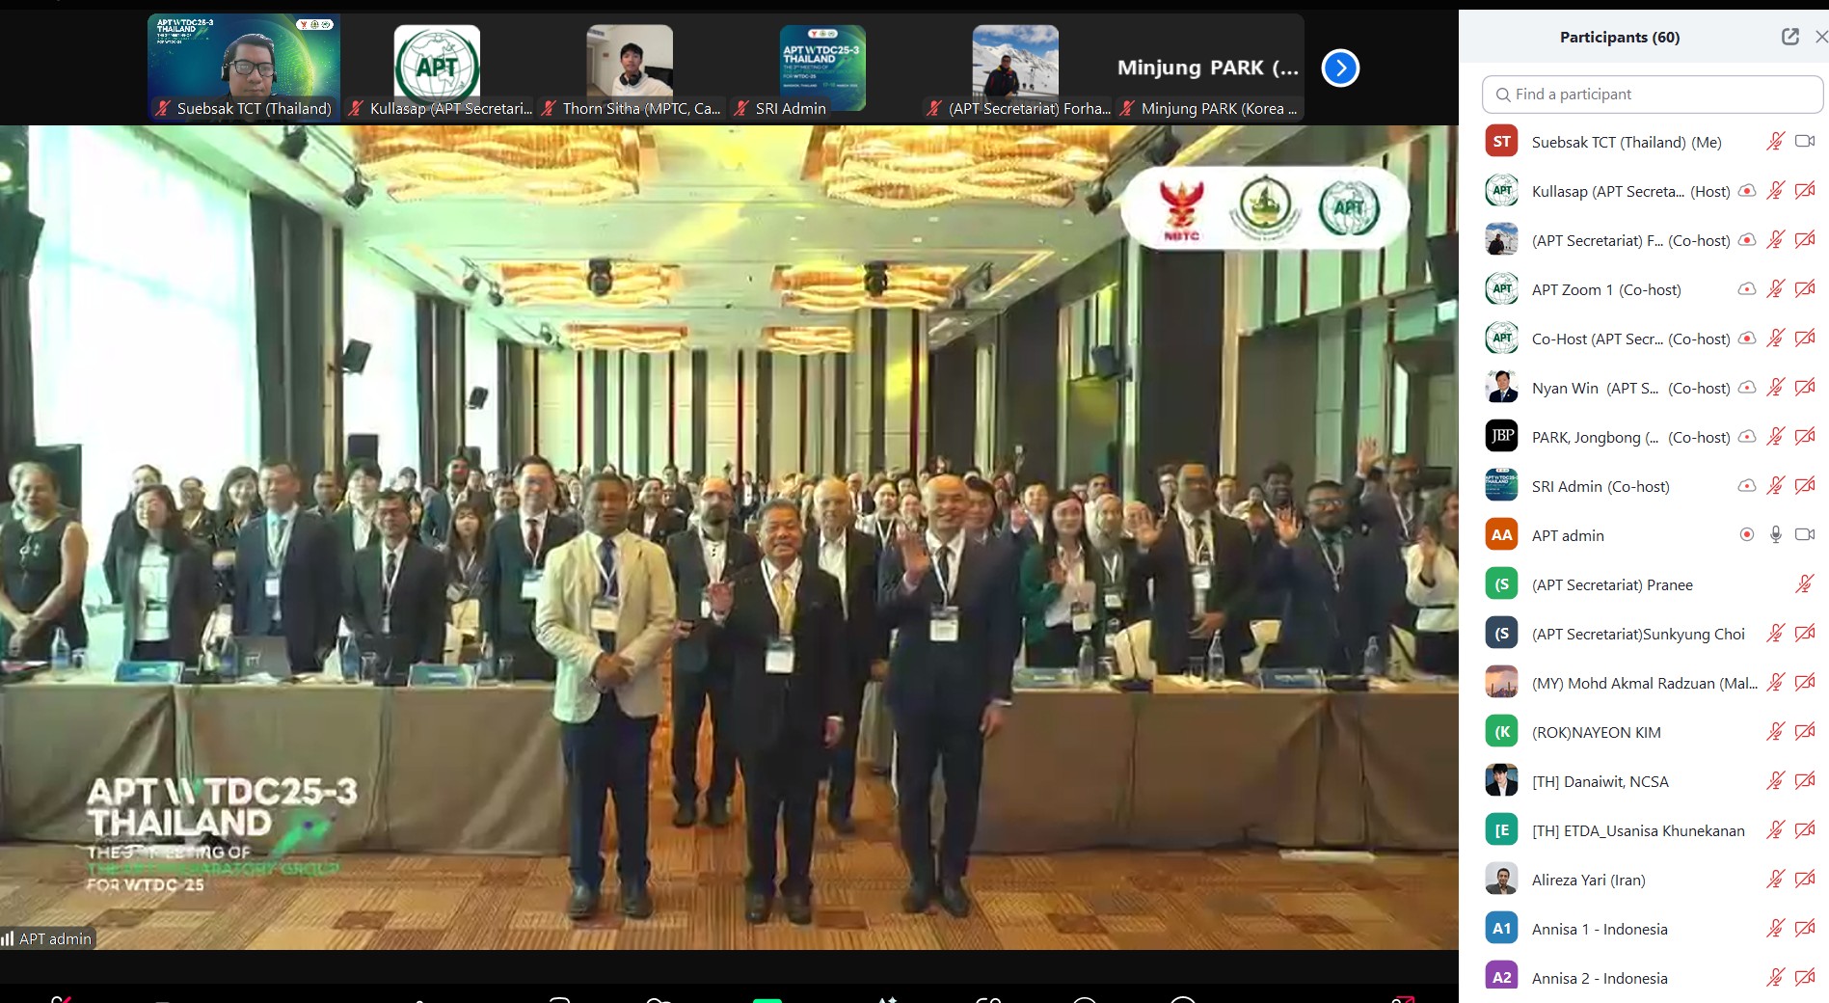Click muted mic icon for (APT Secretariat) Pranee
Screen dimensions: 1829x1003
1805,584
